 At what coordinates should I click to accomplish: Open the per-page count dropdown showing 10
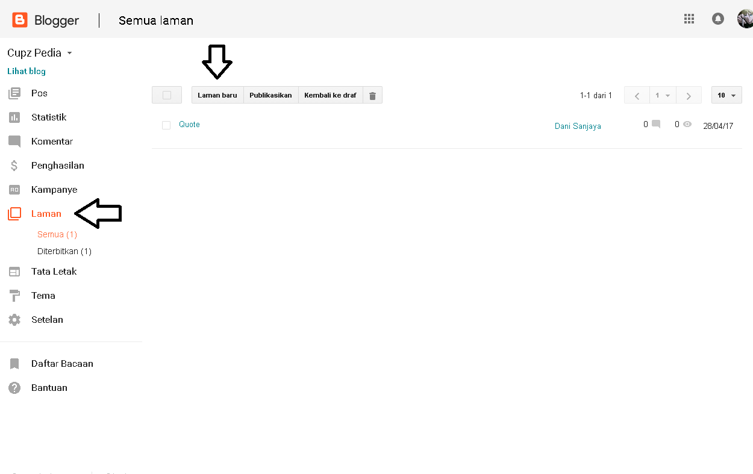(x=726, y=95)
